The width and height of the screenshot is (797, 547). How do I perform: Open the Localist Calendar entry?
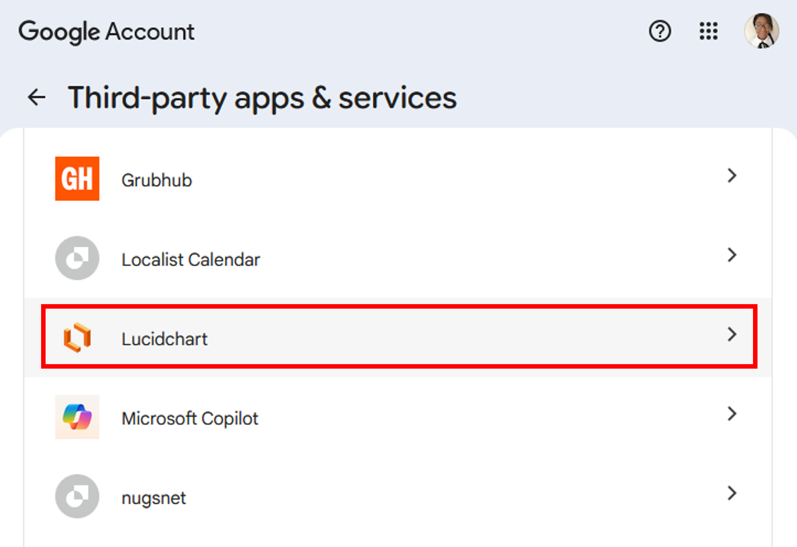pos(398,258)
